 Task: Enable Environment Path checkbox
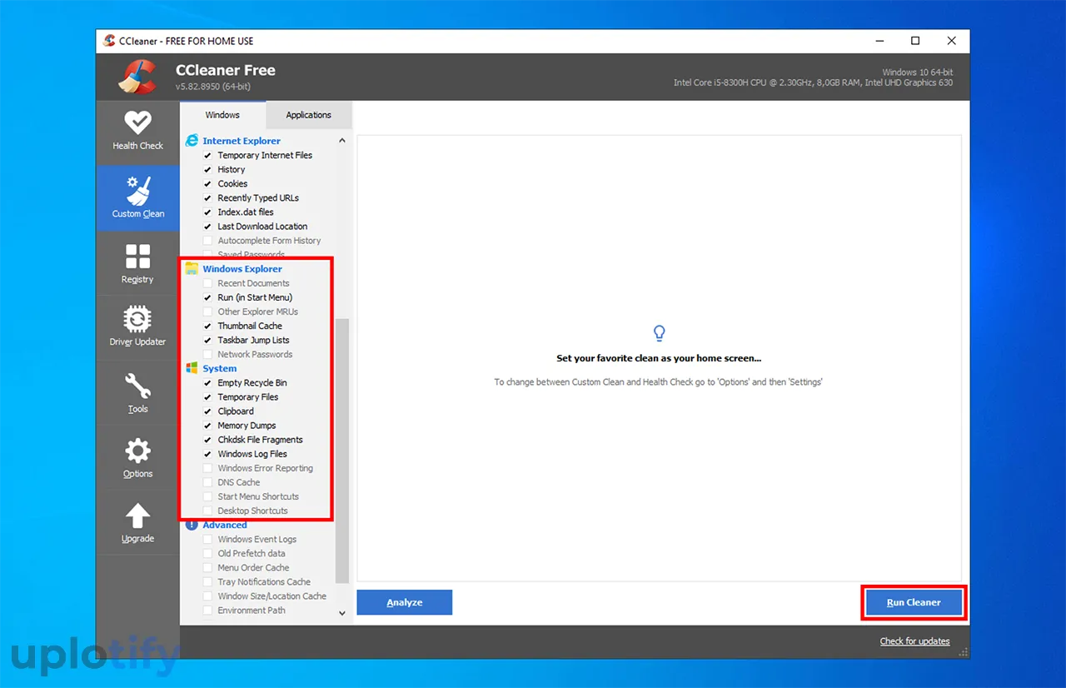208,611
